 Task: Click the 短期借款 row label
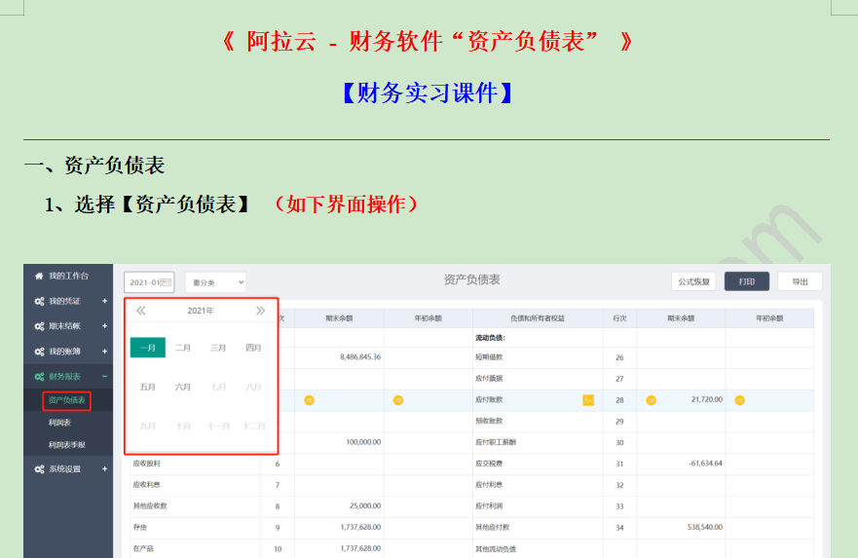489,357
